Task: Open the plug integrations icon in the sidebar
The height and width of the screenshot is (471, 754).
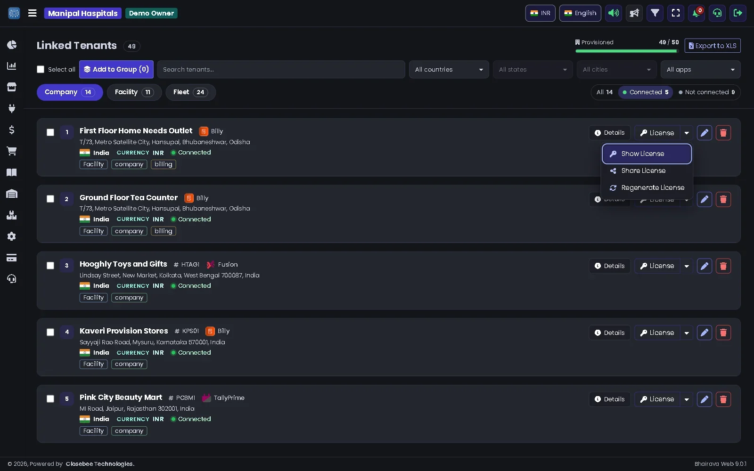Action: coord(12,108)
